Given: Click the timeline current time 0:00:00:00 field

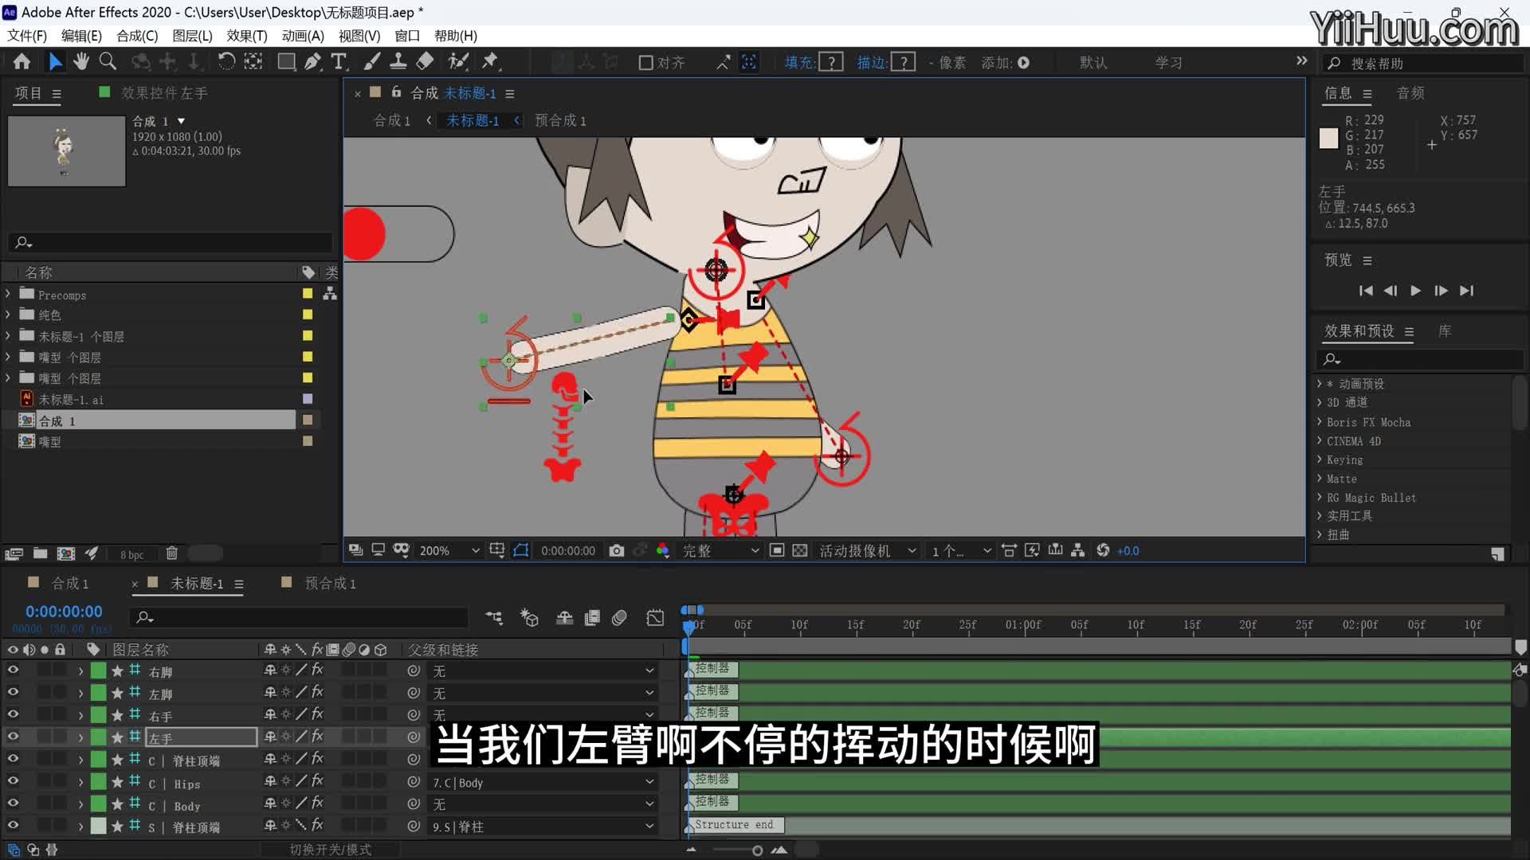Looking at the screenshot, I should (64, 612).
